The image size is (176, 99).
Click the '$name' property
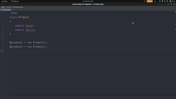[x=29, y=26]
